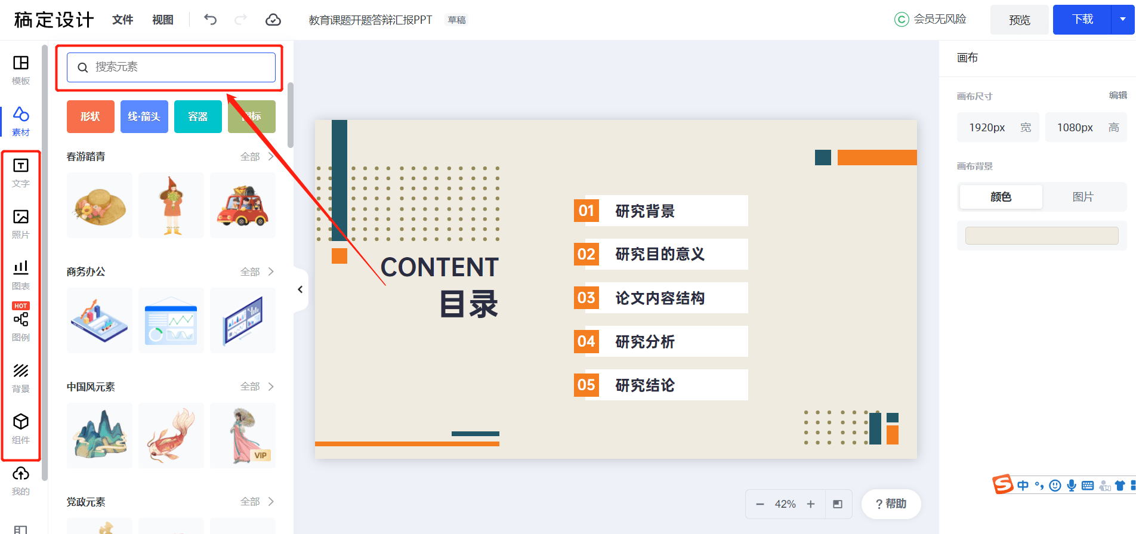Select the data screen board thumbnail
Screen dimensions: 1136x534
point(243,320)
